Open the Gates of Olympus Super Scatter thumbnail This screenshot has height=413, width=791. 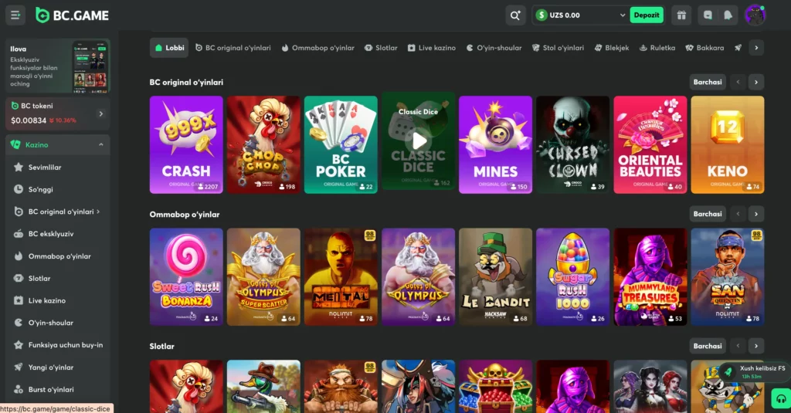(x=263, y=277)
